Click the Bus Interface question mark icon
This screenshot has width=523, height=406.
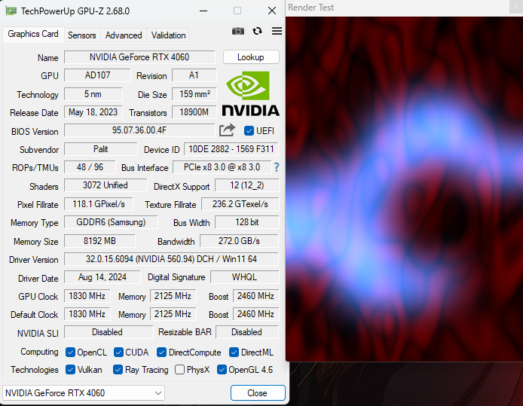point(277,167)
